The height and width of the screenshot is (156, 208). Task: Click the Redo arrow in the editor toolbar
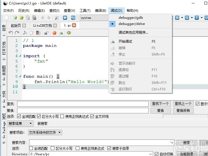pyautogui.click(x=17, y=33)
